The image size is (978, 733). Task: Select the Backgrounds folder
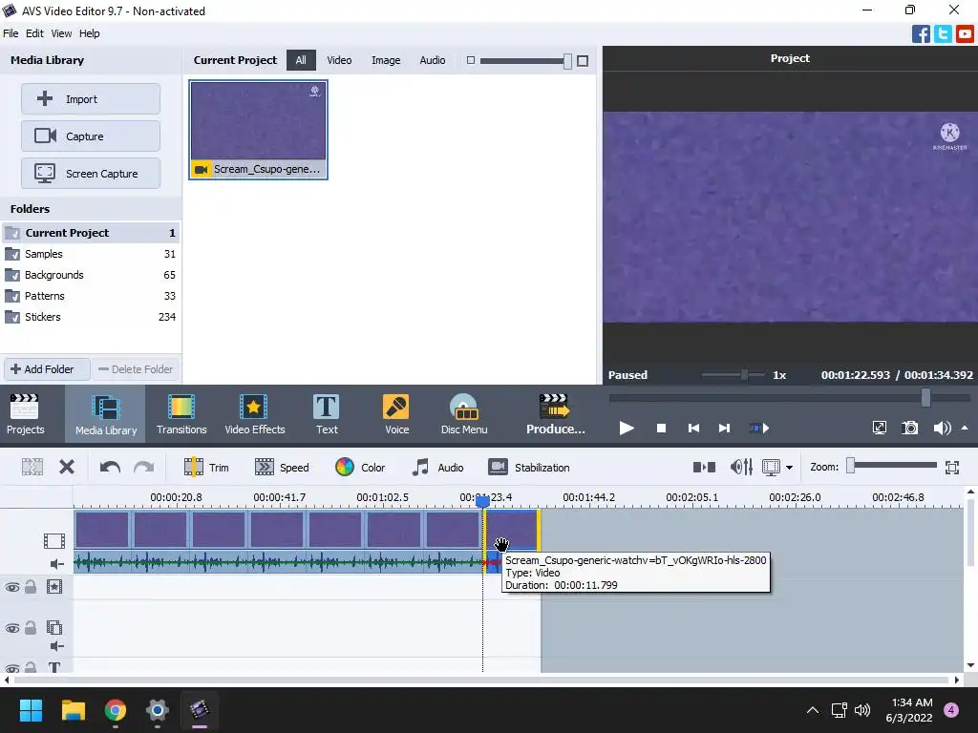[x=91, y=275]
